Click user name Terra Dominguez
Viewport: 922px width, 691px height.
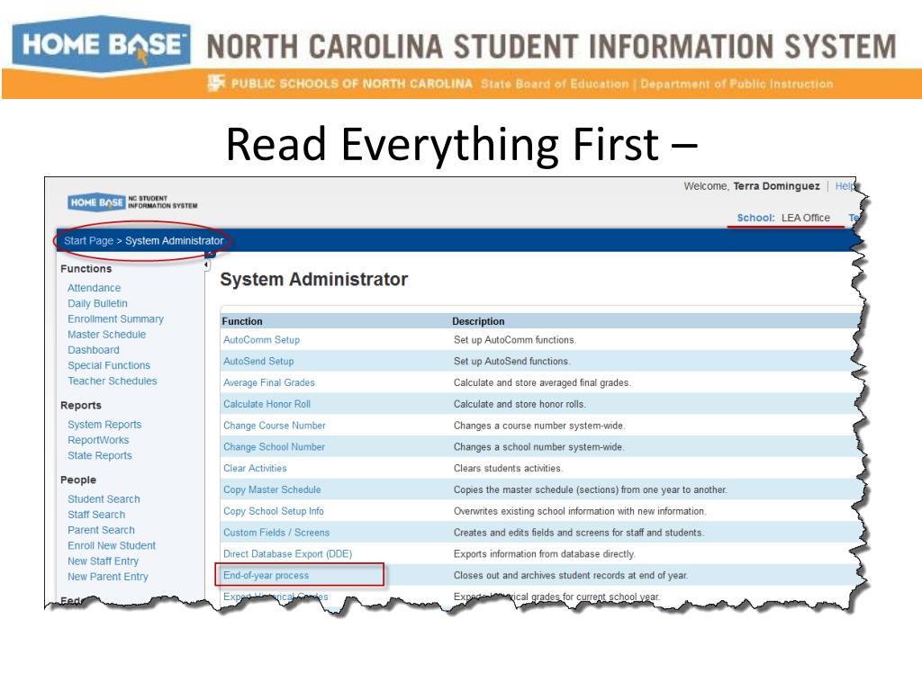coord(776,186)
